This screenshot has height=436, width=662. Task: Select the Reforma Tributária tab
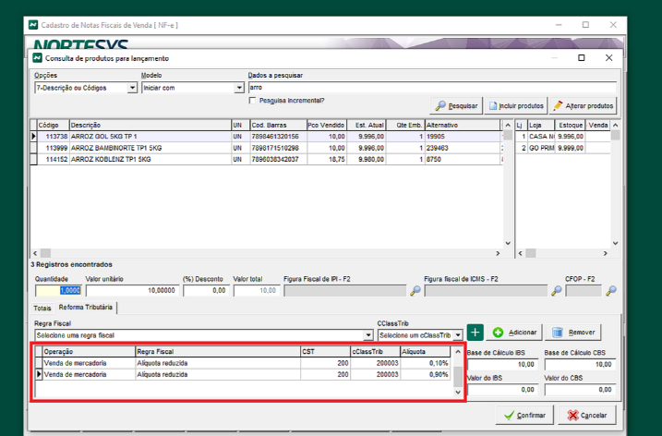point(86,307)
